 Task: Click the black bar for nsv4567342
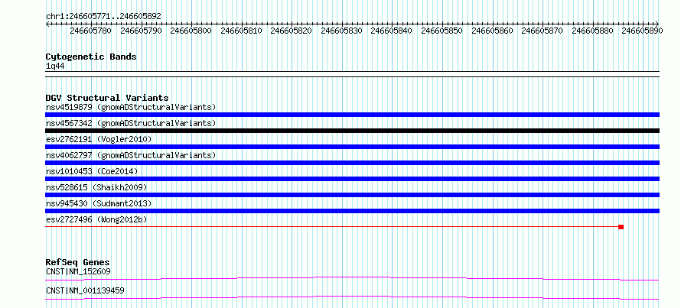point(352,131)
